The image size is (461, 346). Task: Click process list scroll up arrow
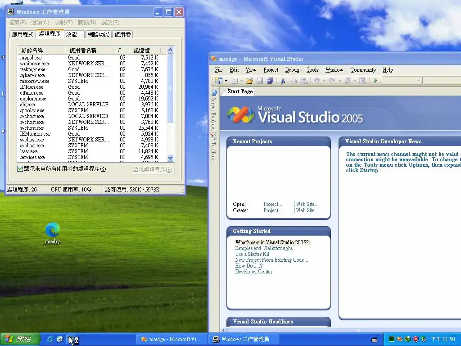coord(171,50)
